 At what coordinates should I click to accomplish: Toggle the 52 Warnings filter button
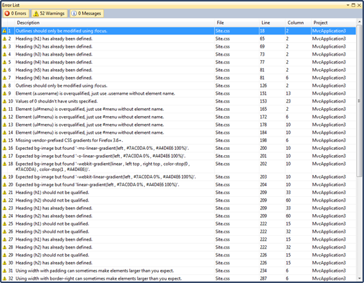pyautogui.click(x=49, y=13)
